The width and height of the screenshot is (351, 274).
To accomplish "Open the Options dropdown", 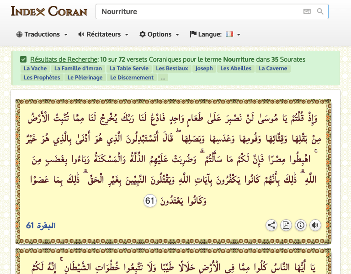I will (159, 34).
